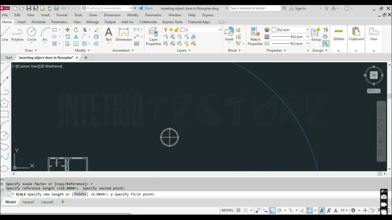
Task: Click the Undo arrow icon
Action: pos(63,8)
